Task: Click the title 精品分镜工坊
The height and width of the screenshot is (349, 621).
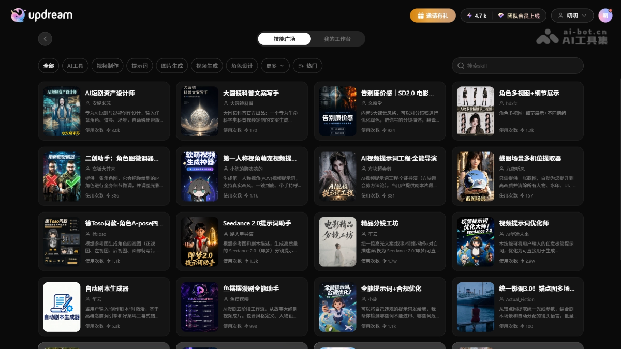Action: tap(379, 223)
